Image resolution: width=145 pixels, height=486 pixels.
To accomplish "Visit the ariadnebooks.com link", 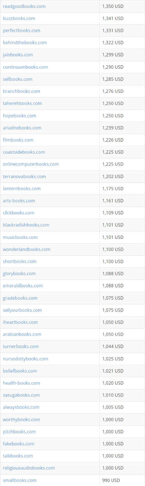I will tap(22, 128).
